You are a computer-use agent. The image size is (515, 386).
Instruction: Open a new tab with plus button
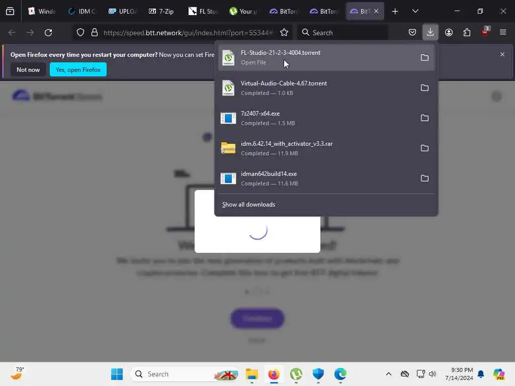395,12
